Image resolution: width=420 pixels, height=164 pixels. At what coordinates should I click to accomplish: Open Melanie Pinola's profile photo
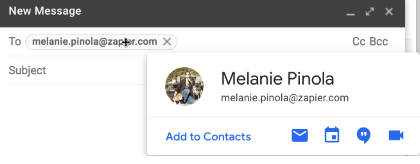(184, 86)
